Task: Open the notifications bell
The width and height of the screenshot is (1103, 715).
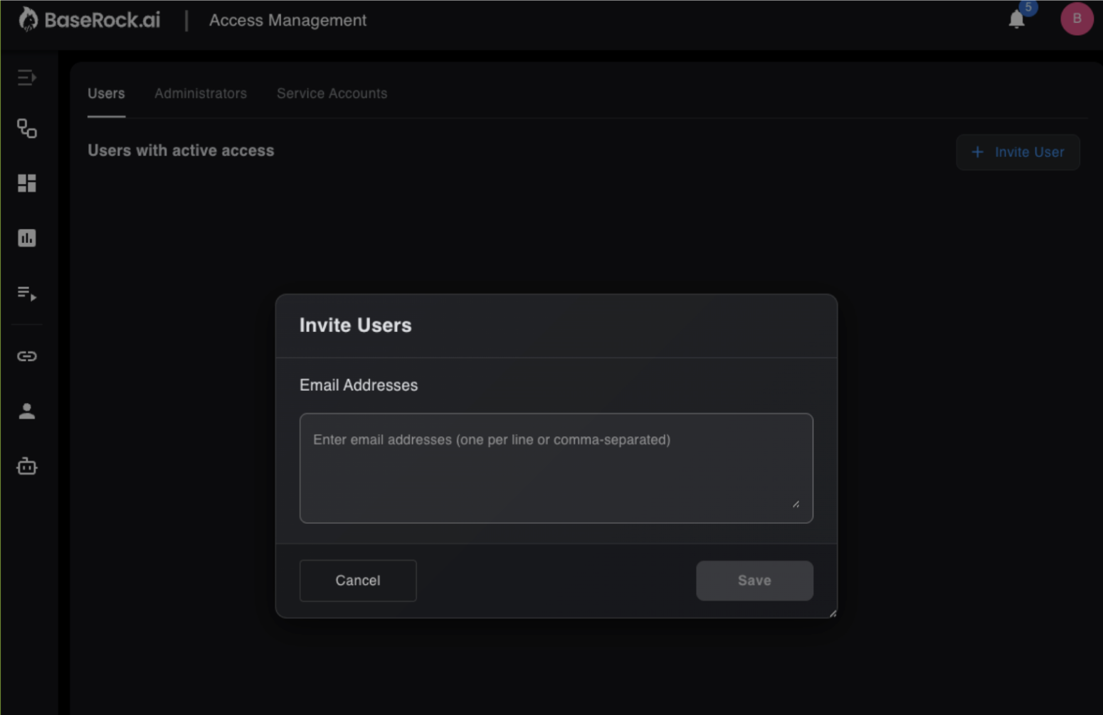Action: point(1016,19)
